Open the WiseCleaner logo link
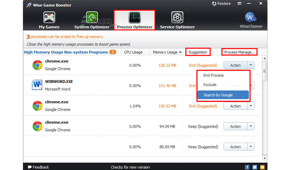This screenshot has height=170, width=295. coord(251,17)
